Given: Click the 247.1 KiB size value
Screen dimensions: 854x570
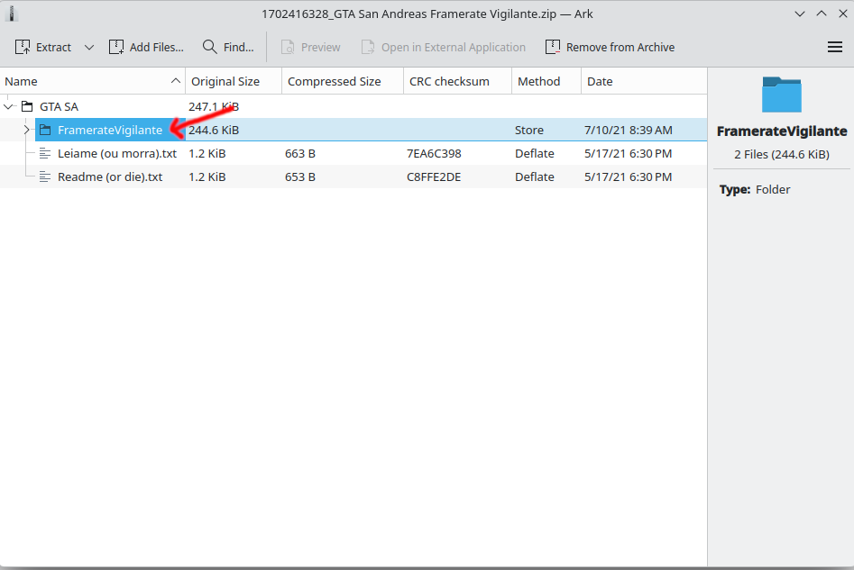Looking at the screenshot, I should click(x=214, y=106).
